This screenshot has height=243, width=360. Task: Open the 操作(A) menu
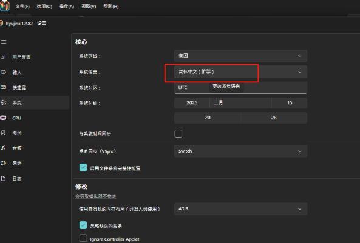coord(67,7)
